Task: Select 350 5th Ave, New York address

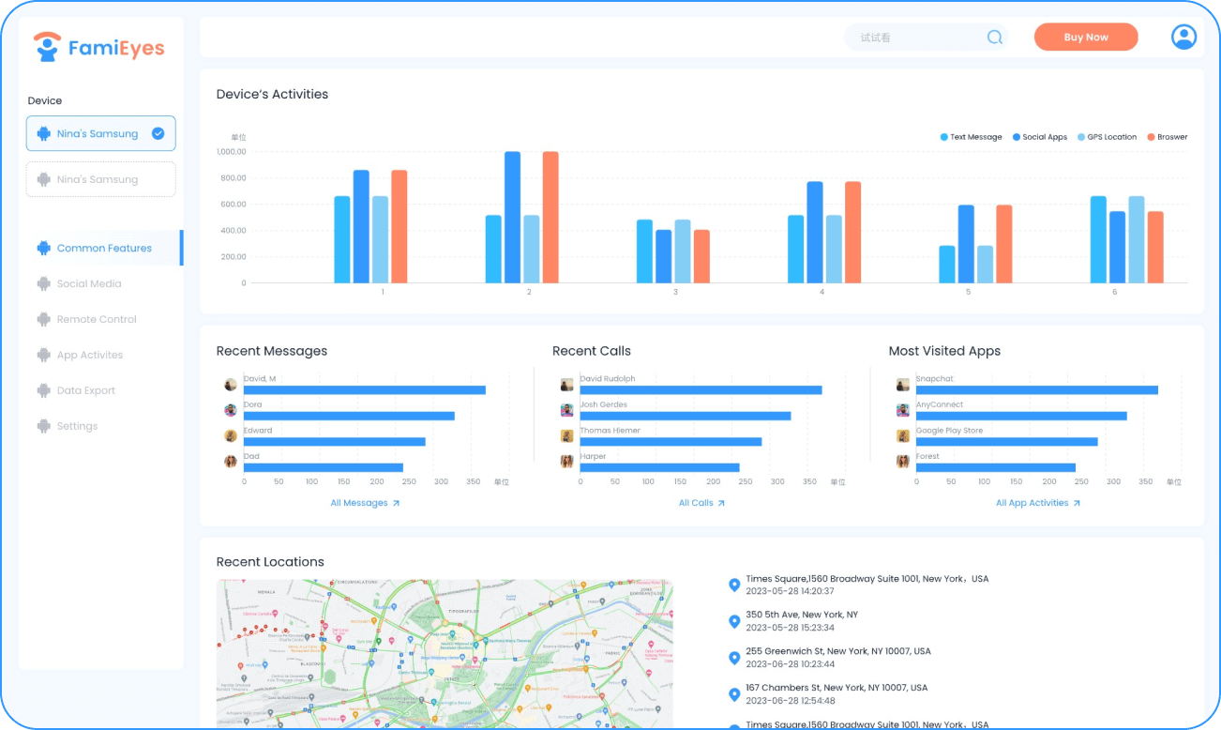Action: (802, 615)
